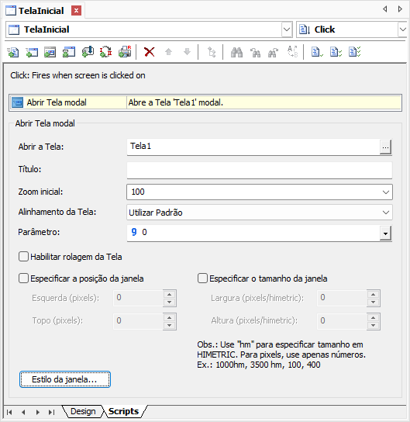410x422 pixels.
Task: Open the Zoom inicial dropdown
Action: [x=386, y=192]
